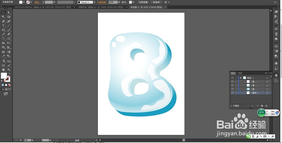The image size is (282, 143).
Task: Select the Line Segment tool
Action: click(x=9, y=26)
